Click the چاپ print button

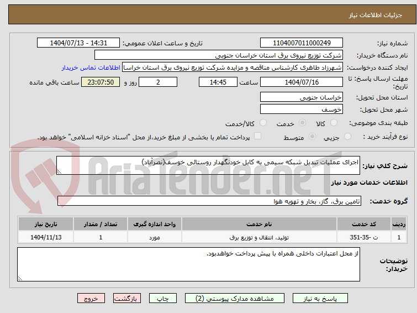162,299
